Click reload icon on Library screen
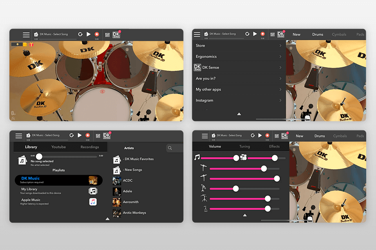 click(x=71, y=135)
